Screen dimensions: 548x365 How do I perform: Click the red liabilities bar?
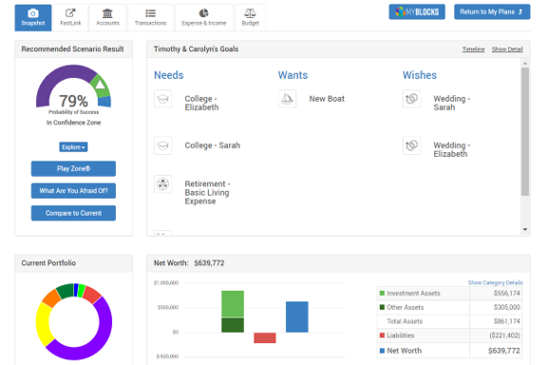[x=265, y=337]
